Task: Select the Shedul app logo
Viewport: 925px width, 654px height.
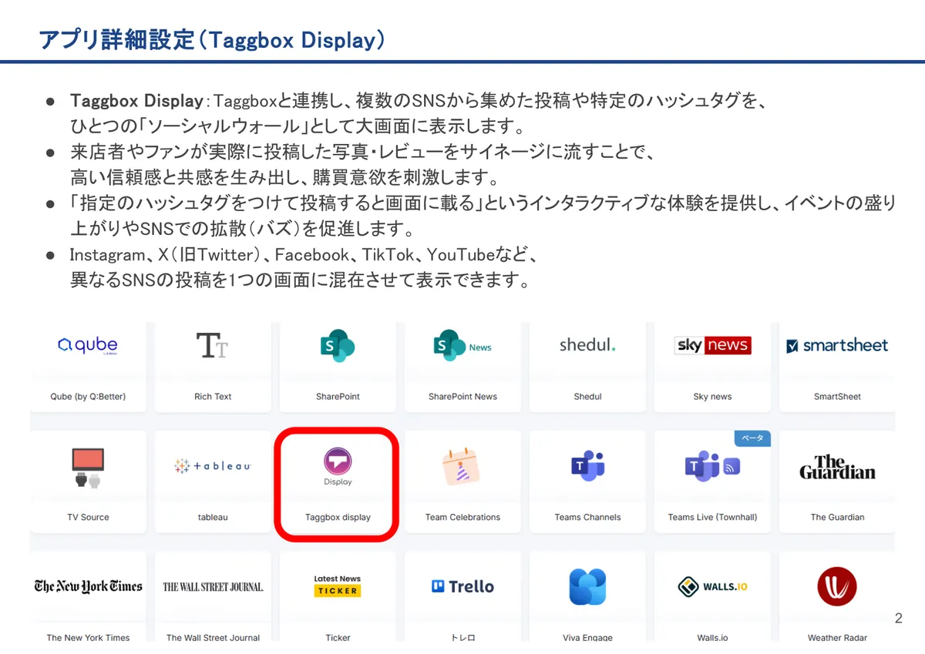Action: coord(587,345)
